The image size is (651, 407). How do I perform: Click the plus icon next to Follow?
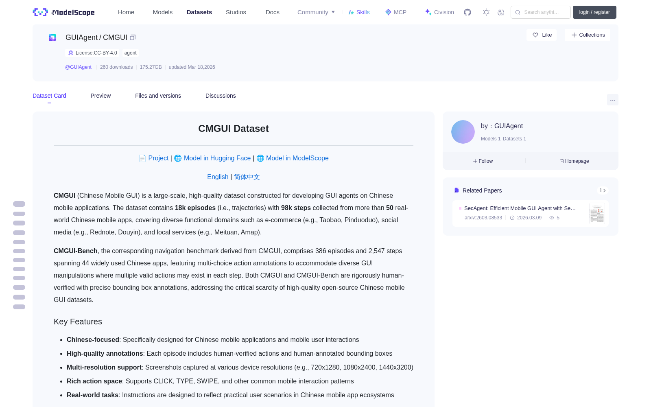click(475, 161)
